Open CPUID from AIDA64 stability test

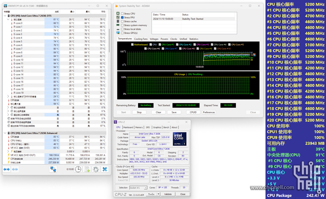[x=193, y=112]
